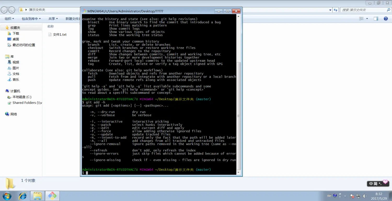The width and height of the screenshot is (392, 201).
Task: Open the 下载 folder in favorites
Action: 16,33
